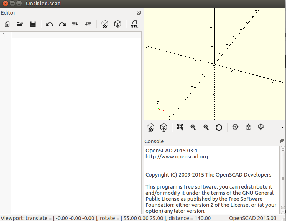Click the Copyright line in the Console

coord(208,175)
